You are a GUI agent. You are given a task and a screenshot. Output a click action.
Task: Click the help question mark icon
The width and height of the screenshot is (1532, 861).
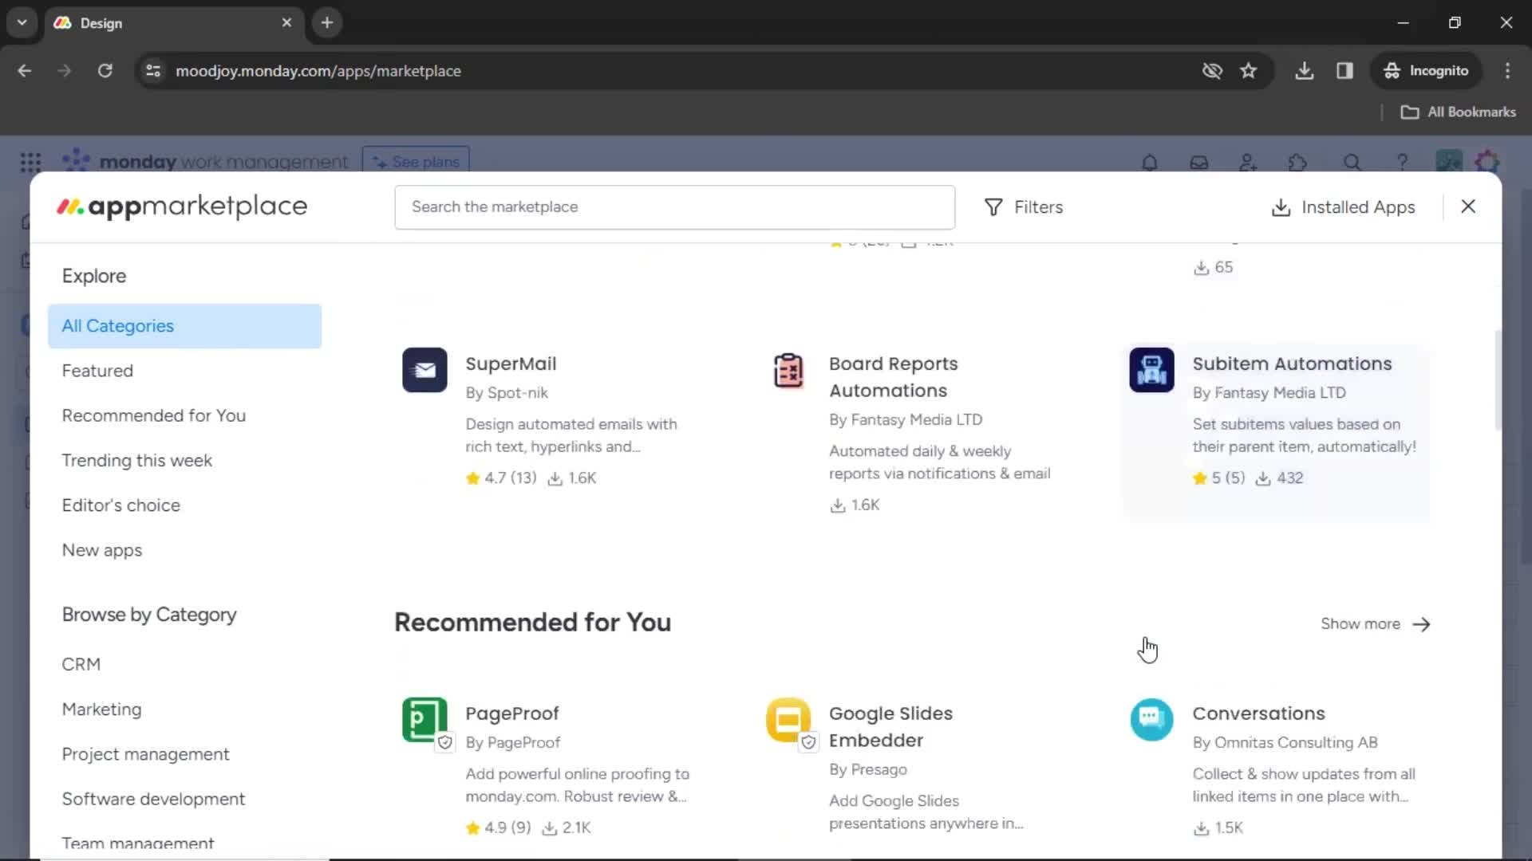[x=1402, y=163]
